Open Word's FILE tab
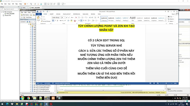 pyautogui.click(x=39, y=14)
